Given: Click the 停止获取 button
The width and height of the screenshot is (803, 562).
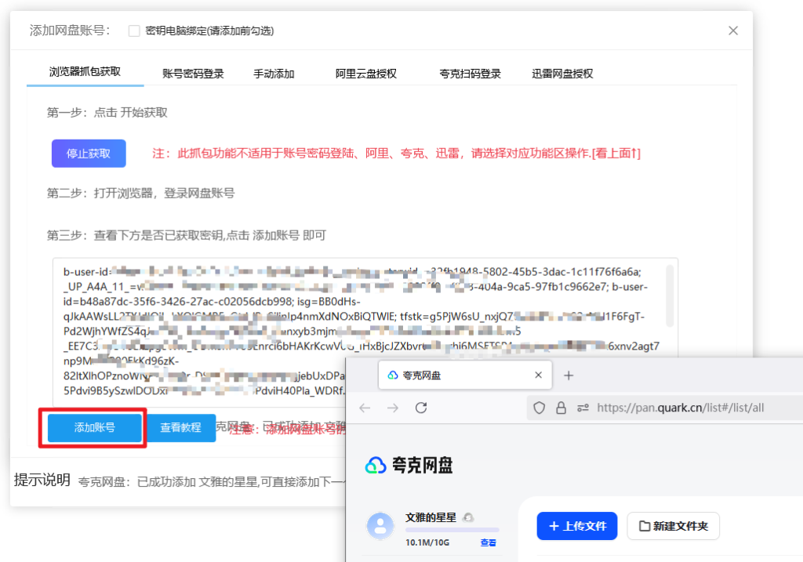Looking at the screenshot, I should (x=89, y=154).
